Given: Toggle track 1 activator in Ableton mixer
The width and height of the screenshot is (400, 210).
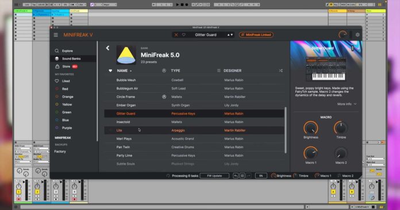Looking at the screenshot, I should (18, 192).
